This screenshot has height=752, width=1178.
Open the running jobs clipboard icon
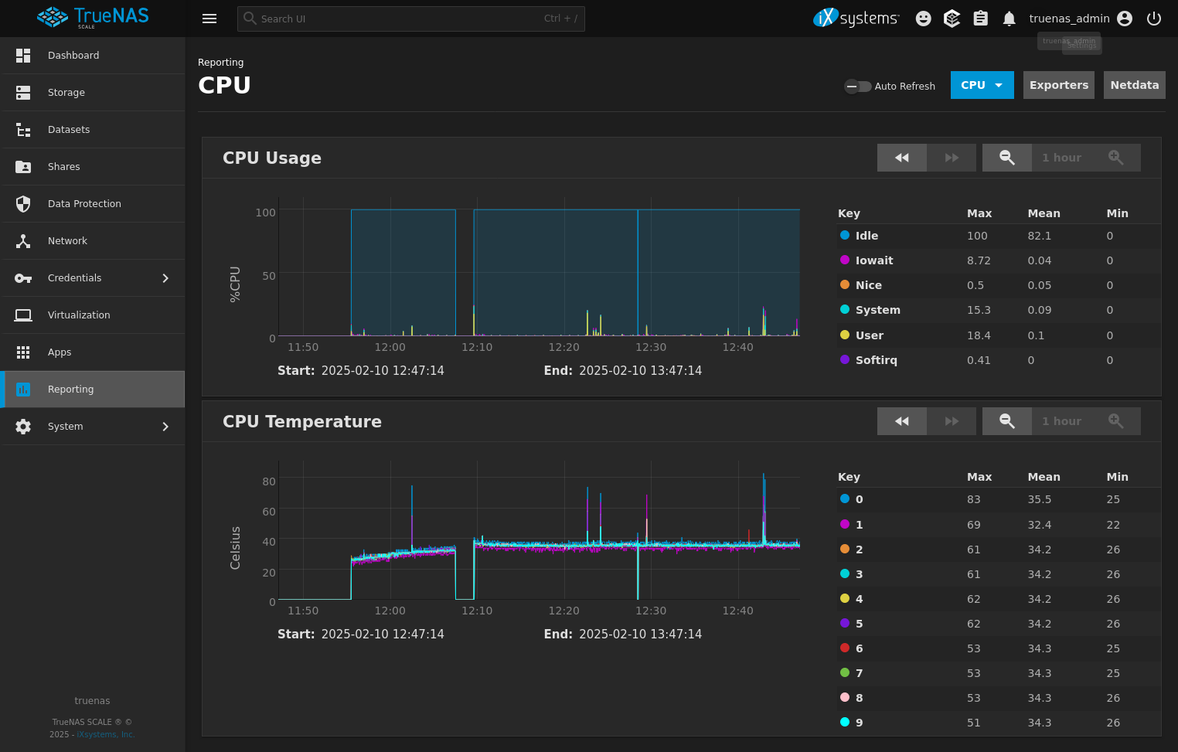coord(980,18)
